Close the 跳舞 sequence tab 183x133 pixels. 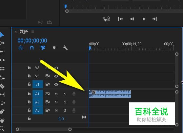15,32
